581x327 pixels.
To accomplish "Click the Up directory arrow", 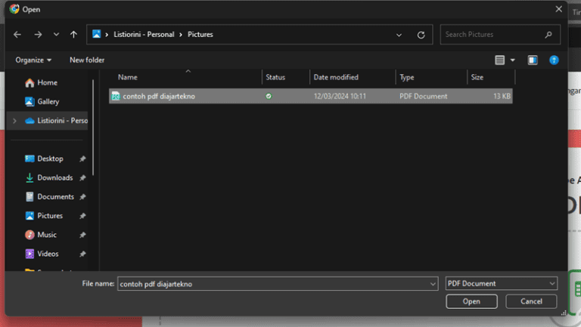I will click(x=73, y=35).
